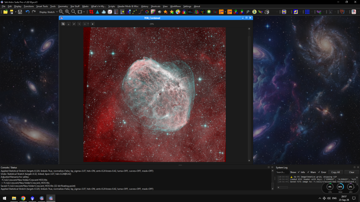Click the first icon in RGB_Combined view toolbar
Screen dimensions: 360x202
tap(63, 24)
